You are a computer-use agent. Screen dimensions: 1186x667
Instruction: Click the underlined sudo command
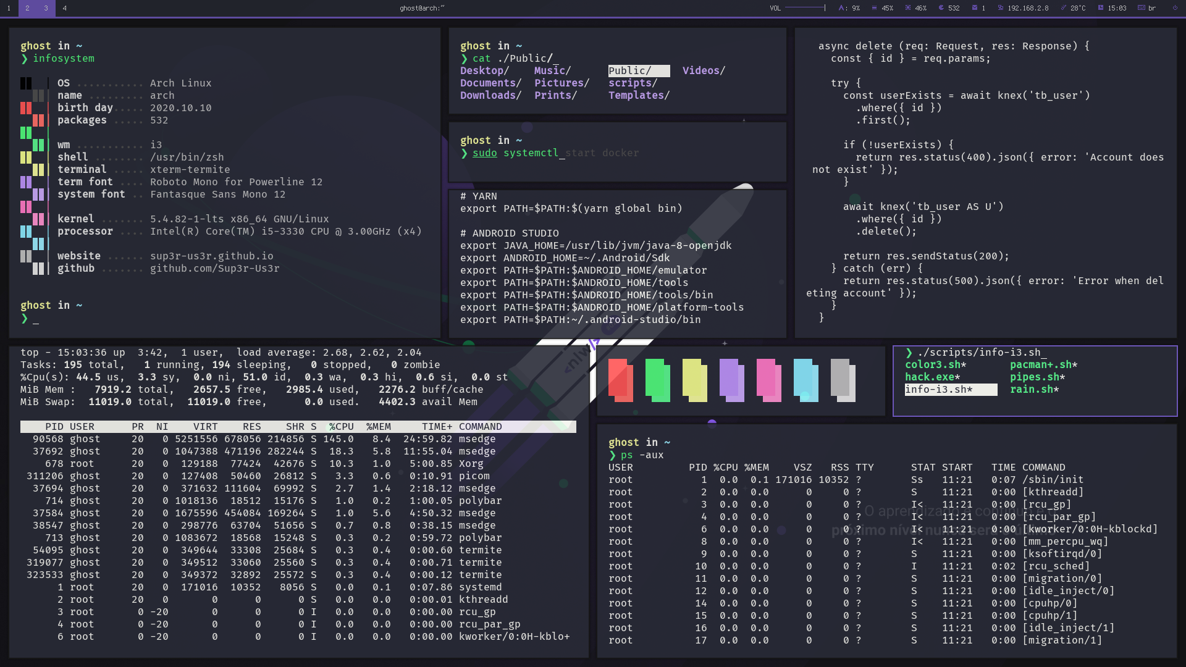click(484, 153)
